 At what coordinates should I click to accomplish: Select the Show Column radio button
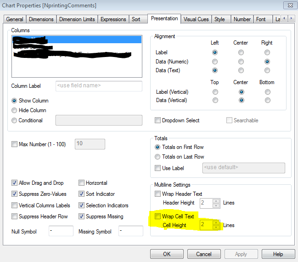click(14, 101)
